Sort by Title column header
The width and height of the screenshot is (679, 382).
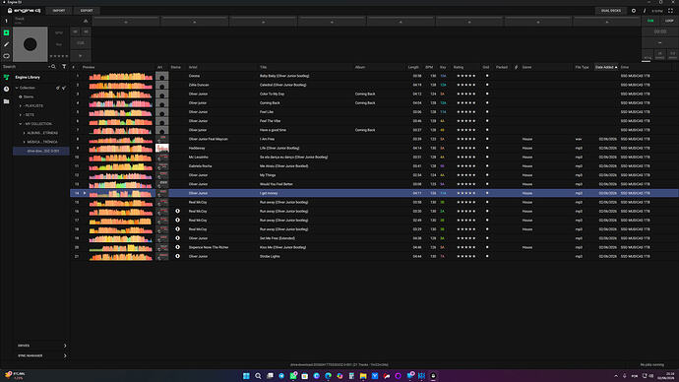(263, 67)
